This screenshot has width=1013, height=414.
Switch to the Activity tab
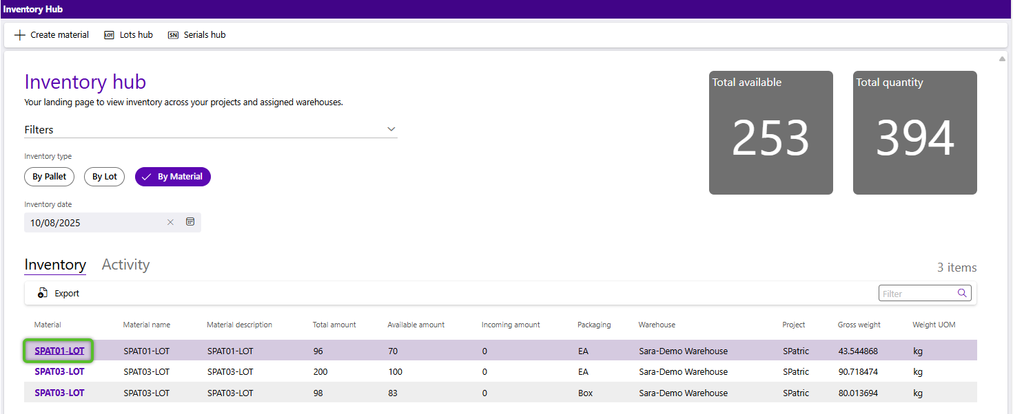tap(125, 265)
